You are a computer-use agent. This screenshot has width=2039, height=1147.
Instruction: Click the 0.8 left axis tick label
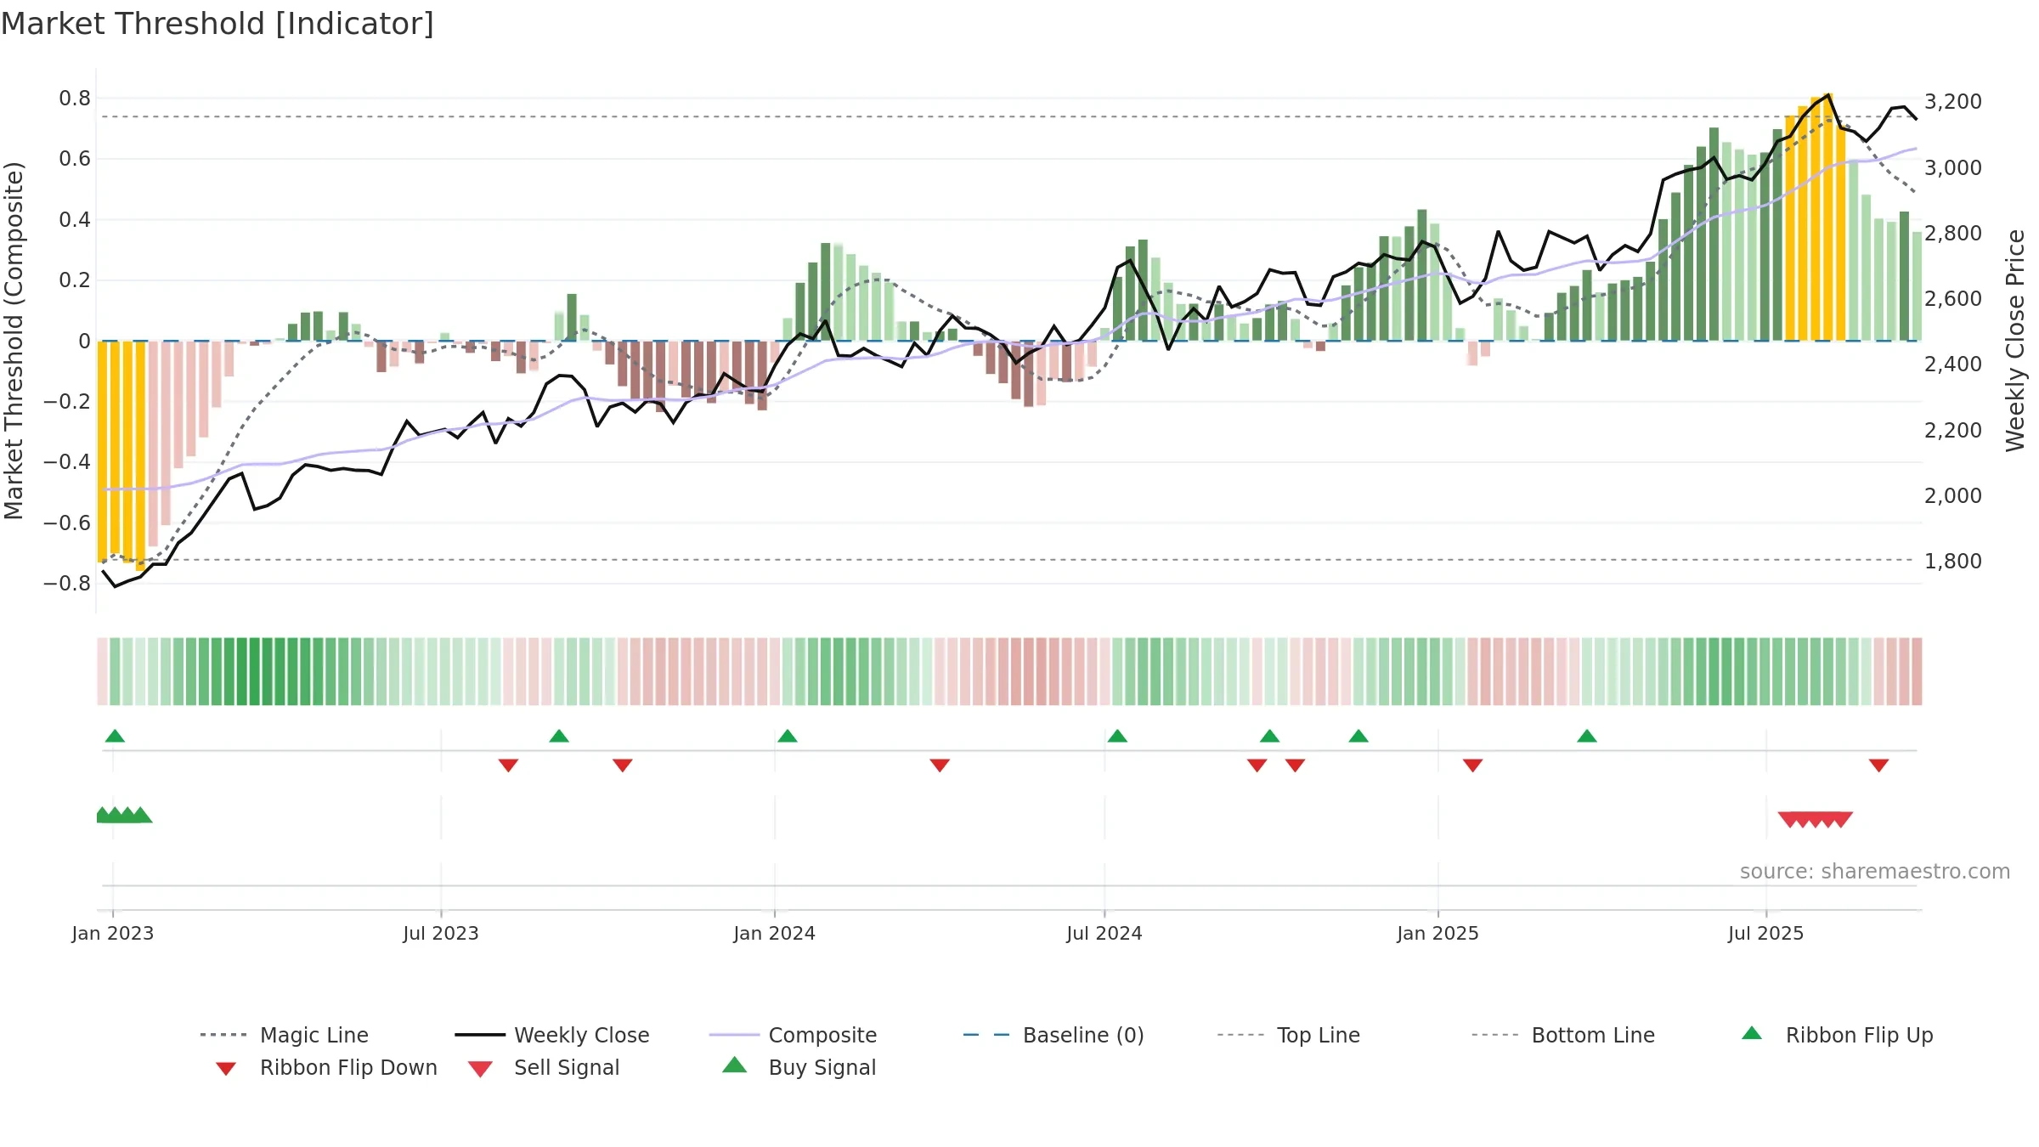pyautogui.click(x=75, y=99)
